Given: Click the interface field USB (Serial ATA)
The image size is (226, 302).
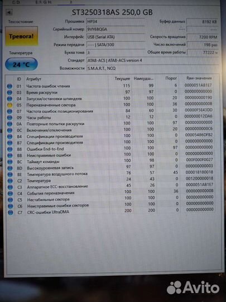Looking at the screenshot, I should [x=116, y=37].
